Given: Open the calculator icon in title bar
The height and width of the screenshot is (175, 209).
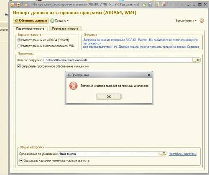Looking at the screenshot, I should point(158,5).
